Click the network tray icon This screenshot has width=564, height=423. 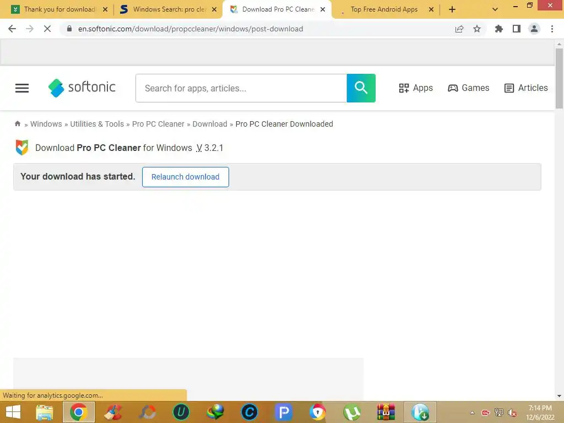click(x=499, y=413)
